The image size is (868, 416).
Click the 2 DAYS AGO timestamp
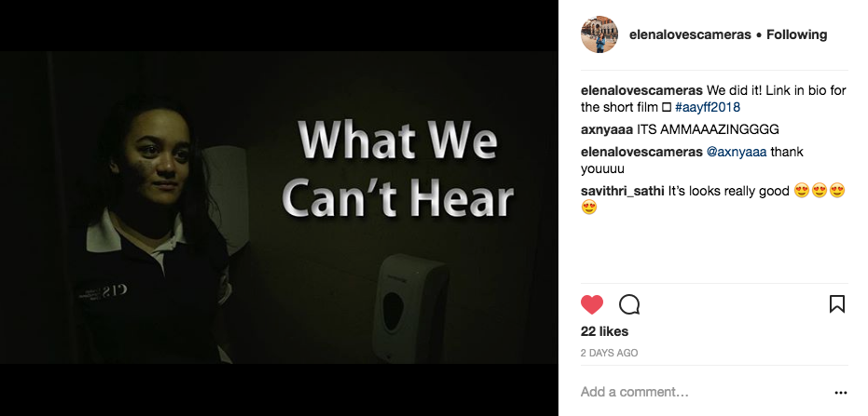pyautogui.click(x=609, y=353)
